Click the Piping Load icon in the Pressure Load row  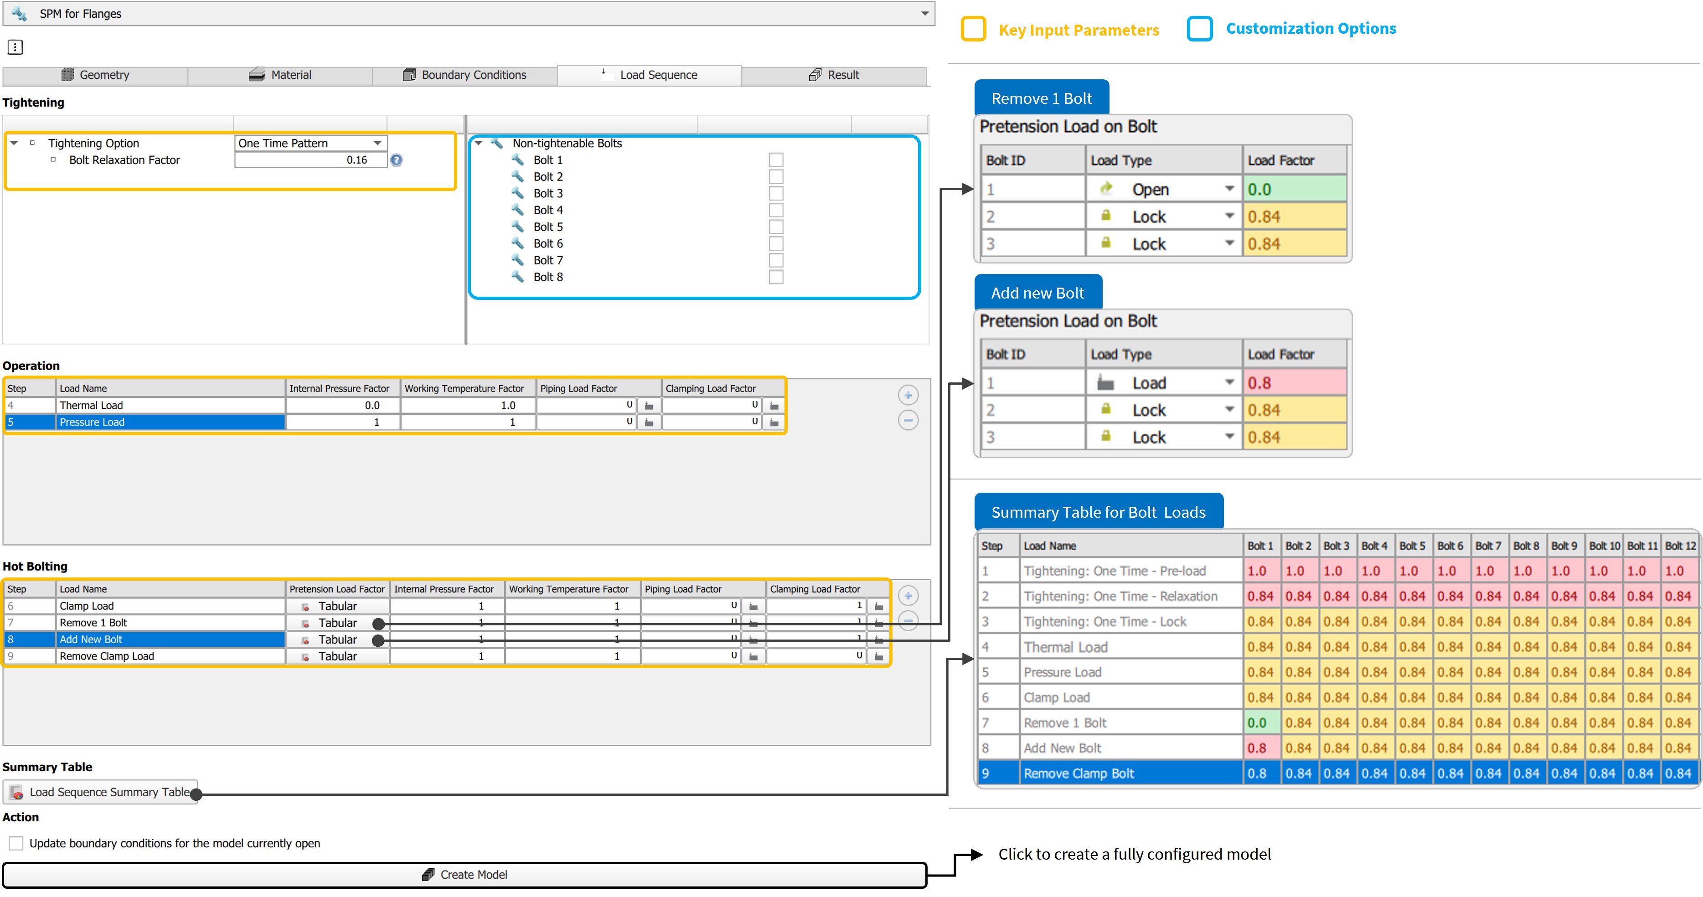click(x=649, y=423)
